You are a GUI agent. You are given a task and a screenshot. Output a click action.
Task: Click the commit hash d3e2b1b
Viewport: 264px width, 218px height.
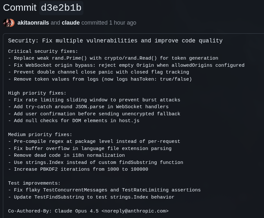61,8
